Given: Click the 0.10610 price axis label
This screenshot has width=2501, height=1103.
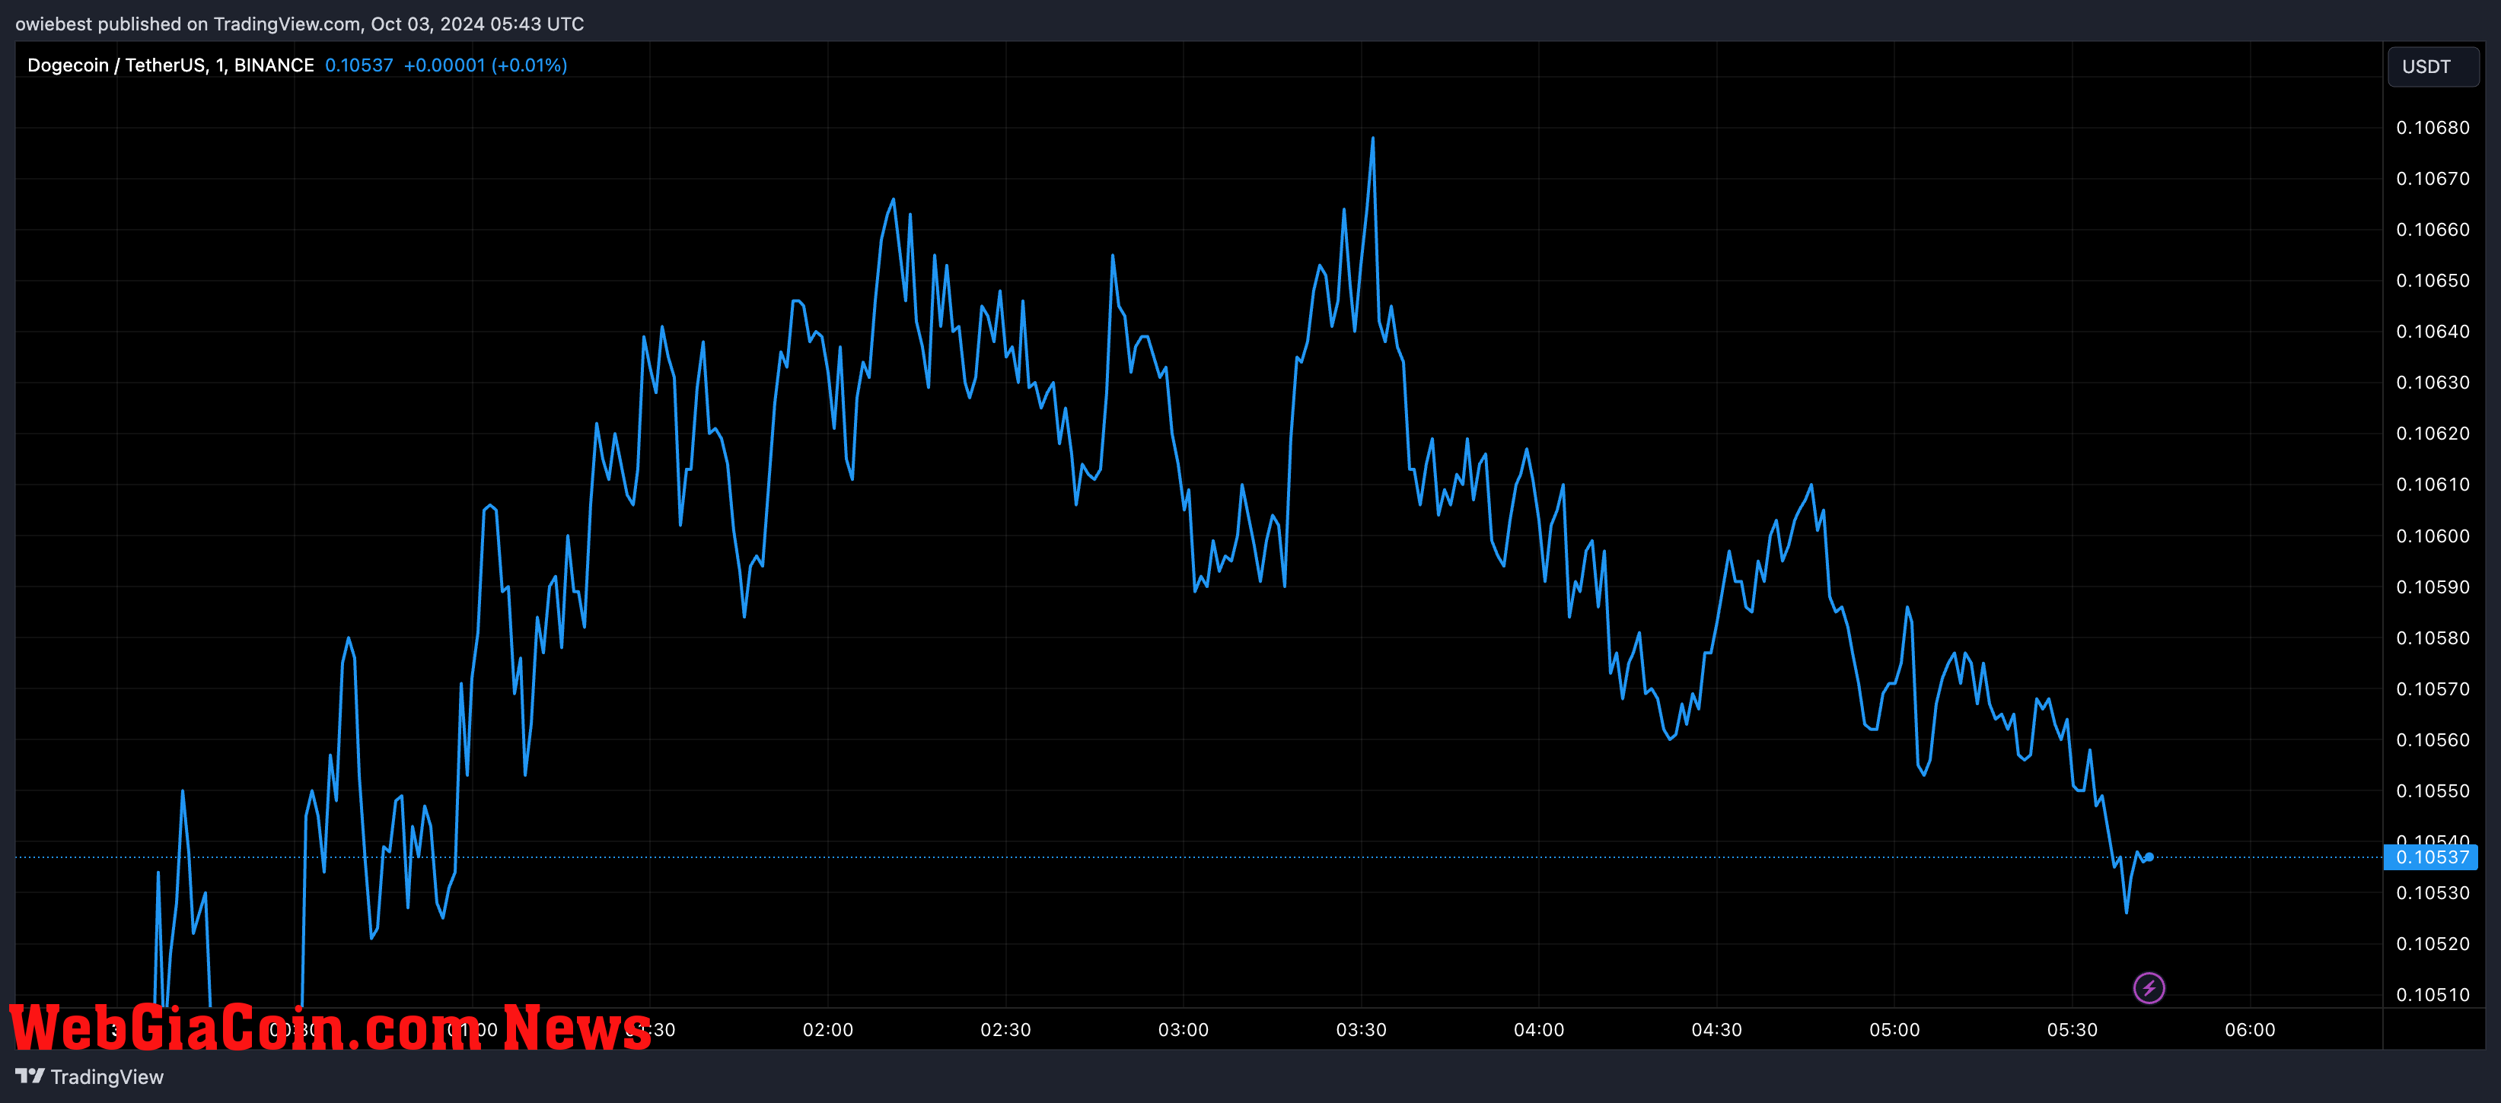Looking at the screenshot, I should tap(2432, 484).
